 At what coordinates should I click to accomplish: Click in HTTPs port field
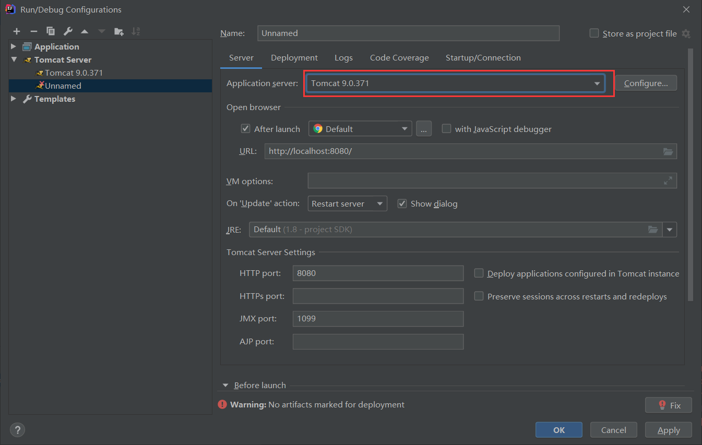[x=378, y=296]
